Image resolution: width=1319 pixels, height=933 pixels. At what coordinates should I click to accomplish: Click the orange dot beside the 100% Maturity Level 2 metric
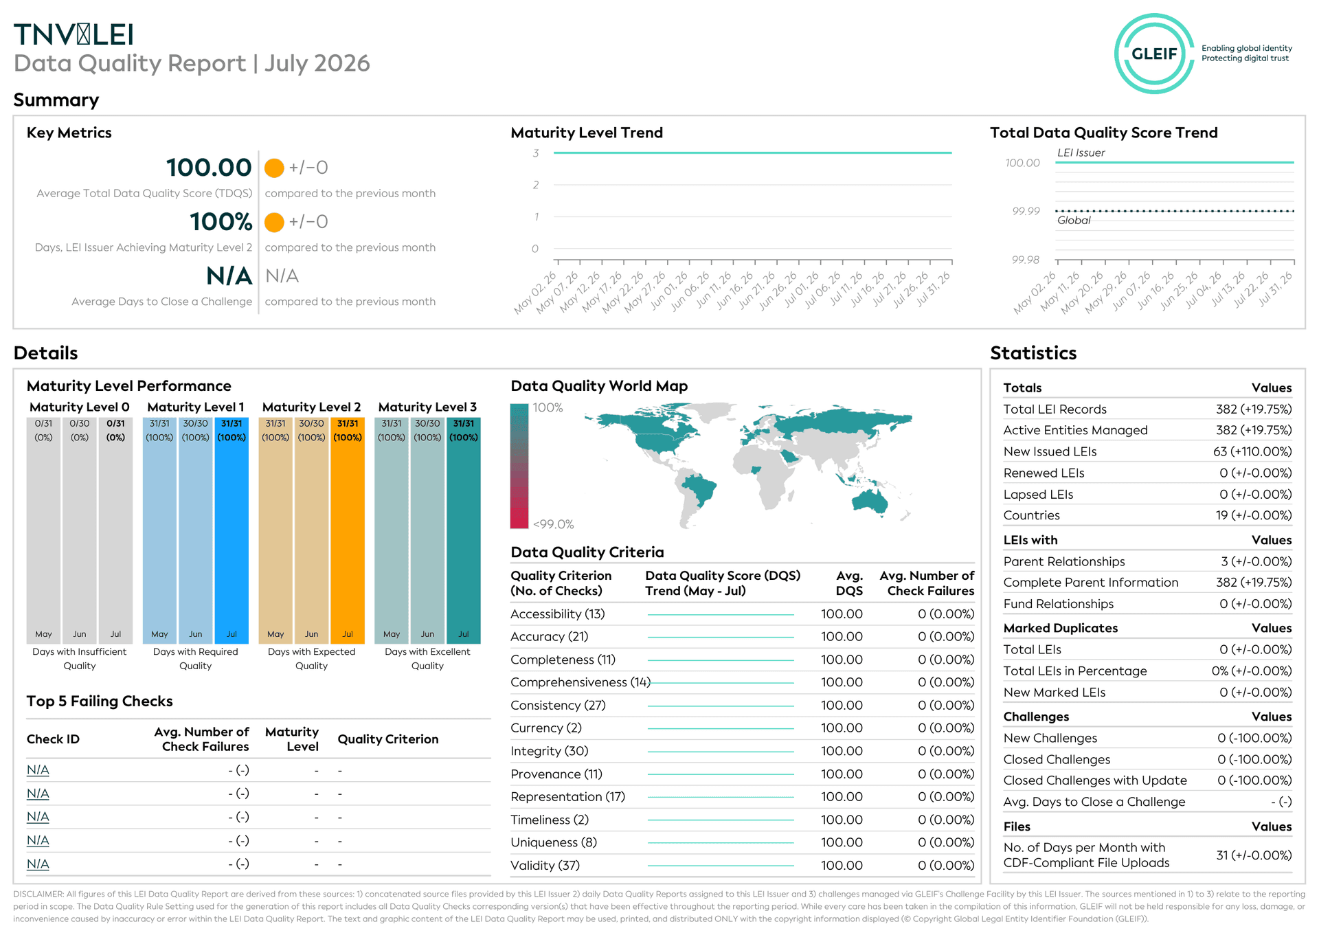click(x=274, y=222)
